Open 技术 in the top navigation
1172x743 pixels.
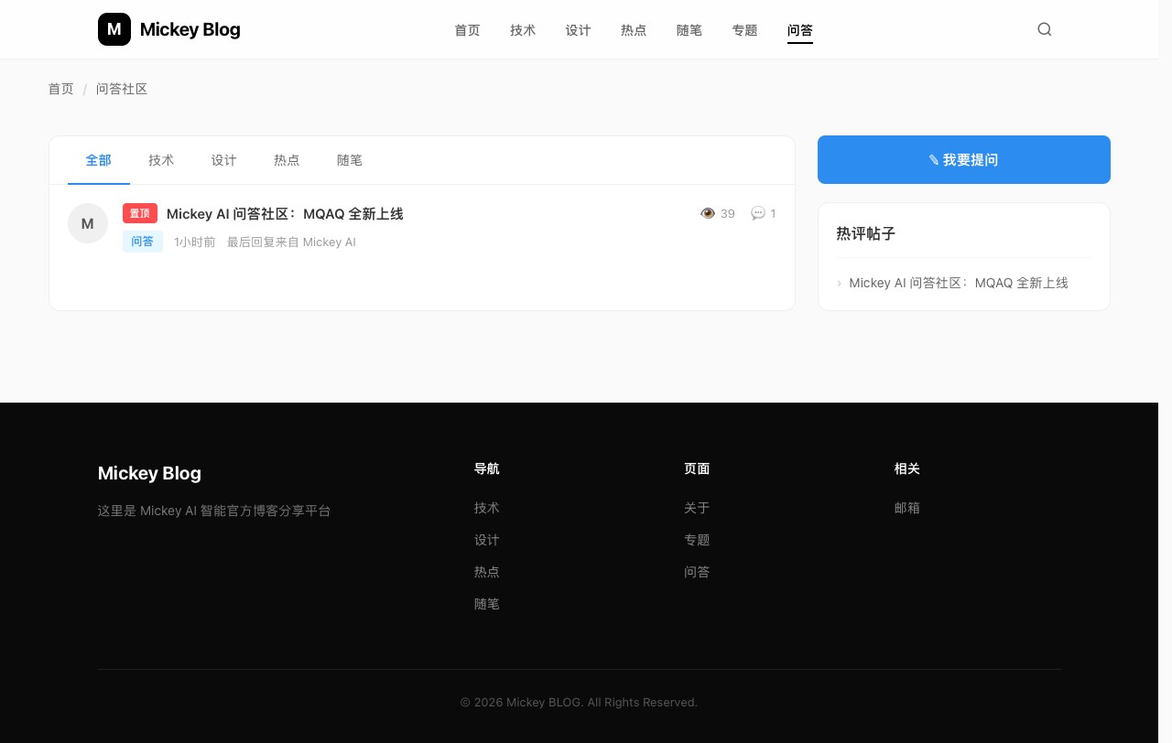pos(523,30)
